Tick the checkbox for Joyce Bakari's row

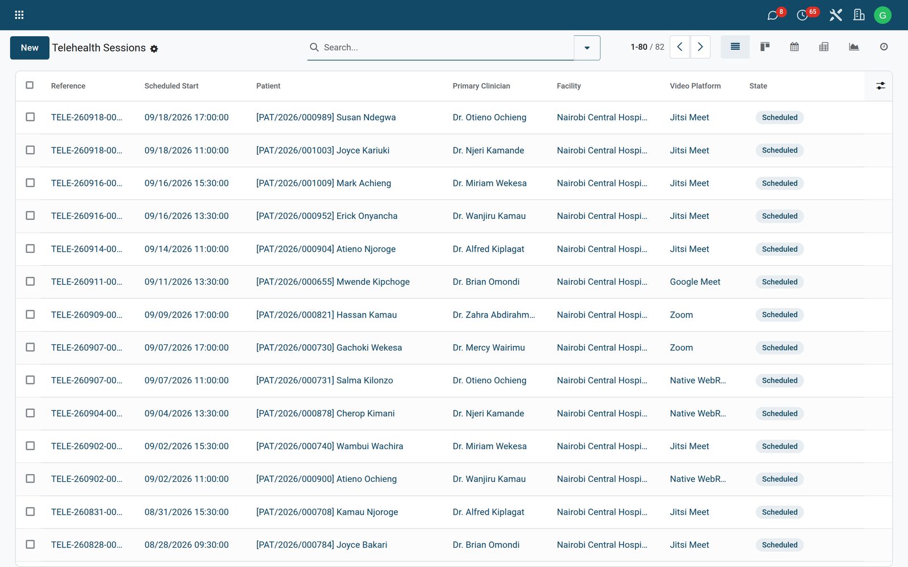click(30, 544)
